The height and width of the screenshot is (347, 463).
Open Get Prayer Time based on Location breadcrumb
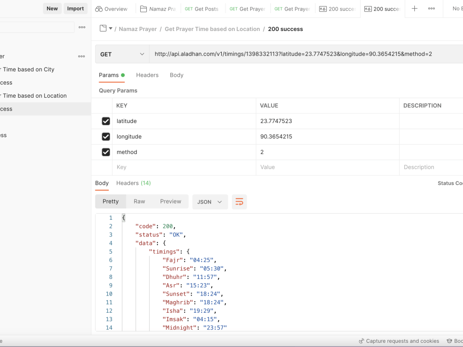tap(213, 29)
